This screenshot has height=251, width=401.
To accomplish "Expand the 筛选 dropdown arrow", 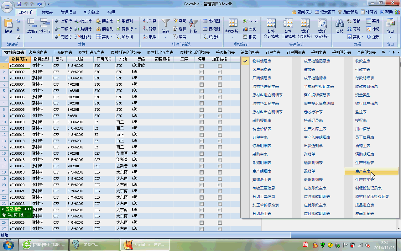I will pyautogui.click(x=165, y=37).
